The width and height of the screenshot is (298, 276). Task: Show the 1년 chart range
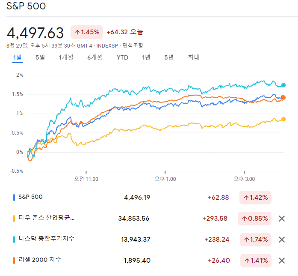pyautogui.click(x=146, y=57)
